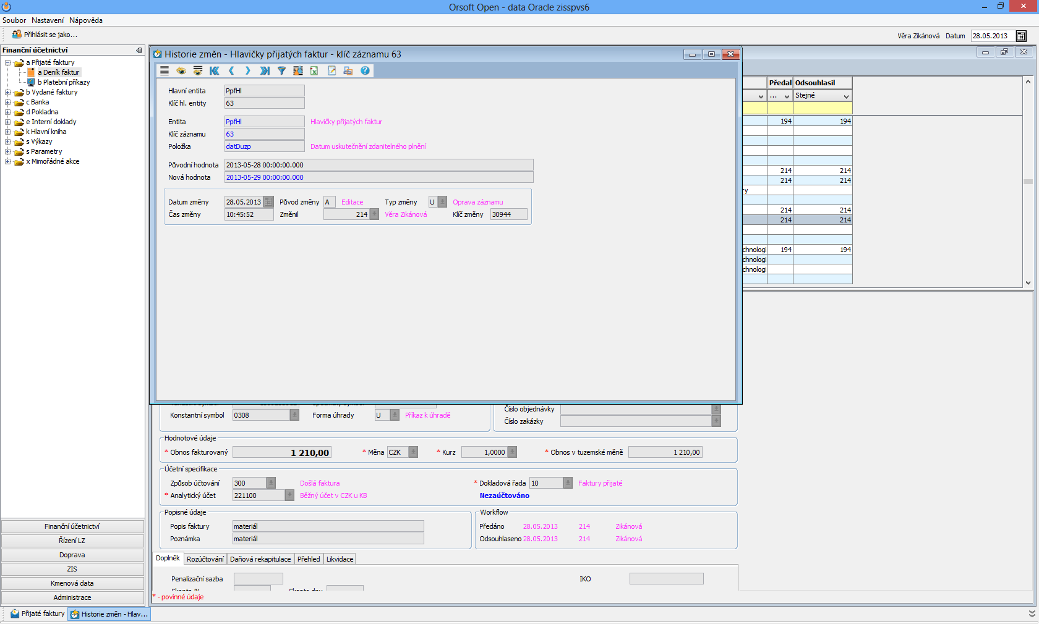Open calendar next to top-right Datum field
Image resolution: width=1039 pixels, height=624 pixels.
point(1021,36)
